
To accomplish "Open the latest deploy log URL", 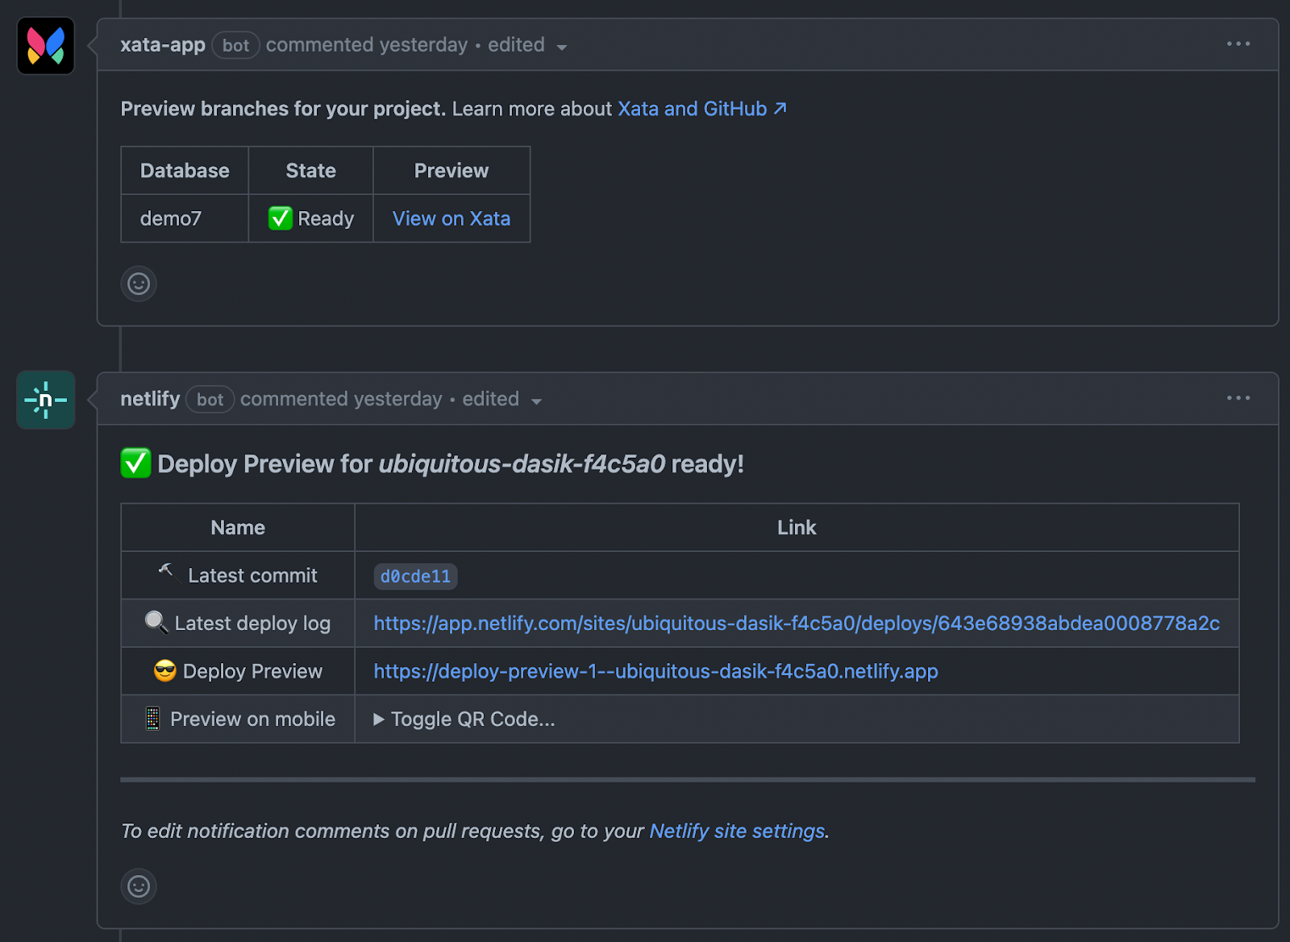I will click(797, 623).
